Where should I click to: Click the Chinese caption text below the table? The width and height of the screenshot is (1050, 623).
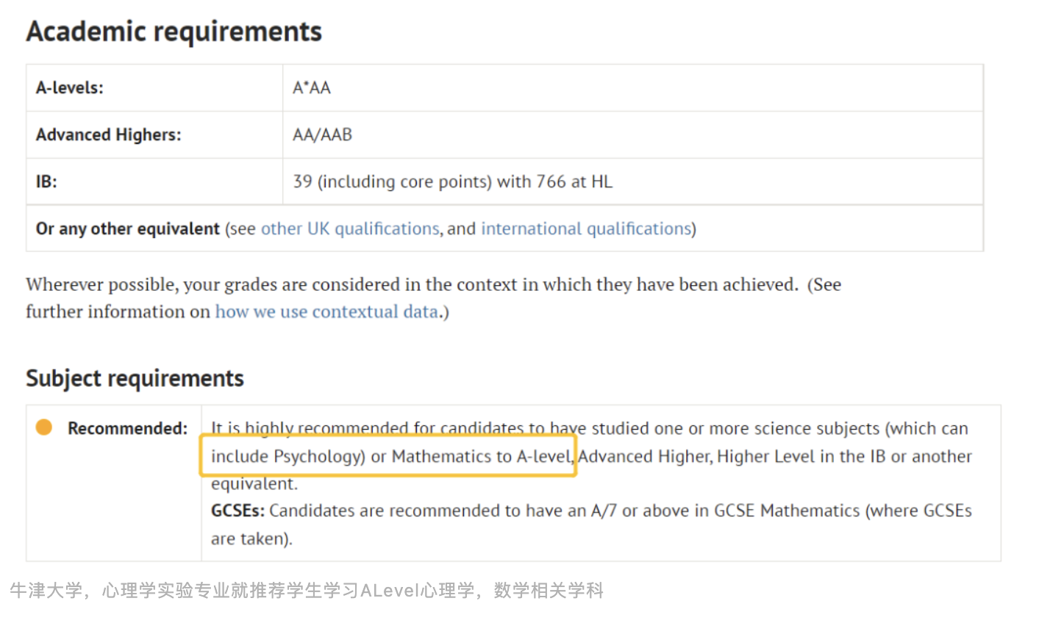point(307,590)
